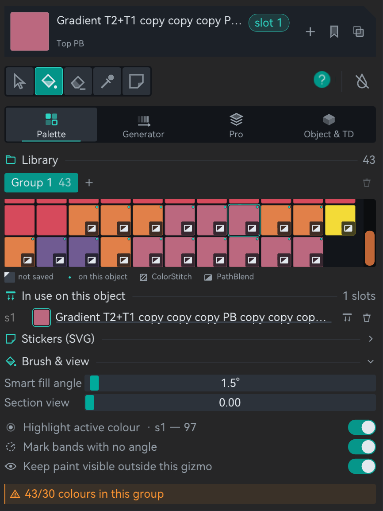Switch to the Object & TD tab
383x511 pixels.
click(329, 124)
